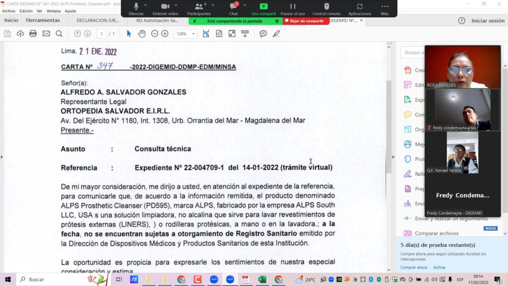Expand left navigation pane arrow

[x=2, y=157]
